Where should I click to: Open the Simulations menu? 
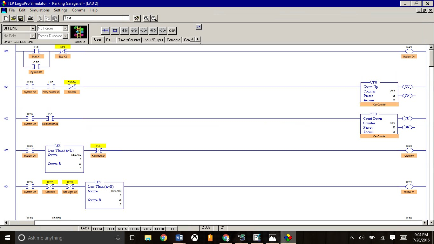[x=39, y=10]
